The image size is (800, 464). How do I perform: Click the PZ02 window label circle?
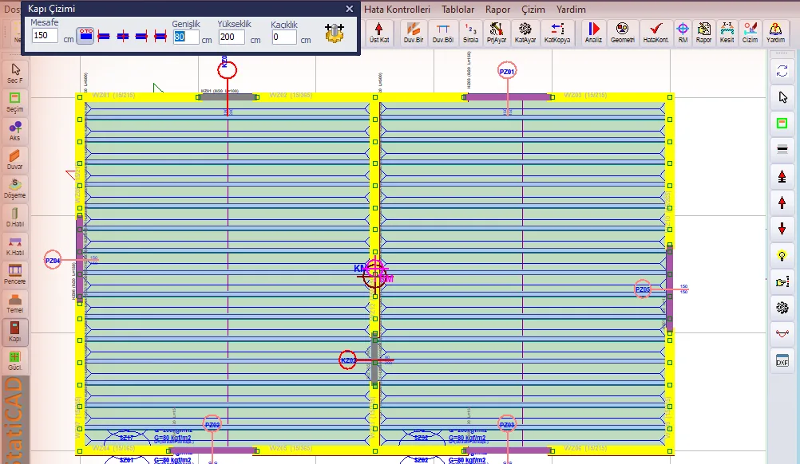(x=212, y=424)
